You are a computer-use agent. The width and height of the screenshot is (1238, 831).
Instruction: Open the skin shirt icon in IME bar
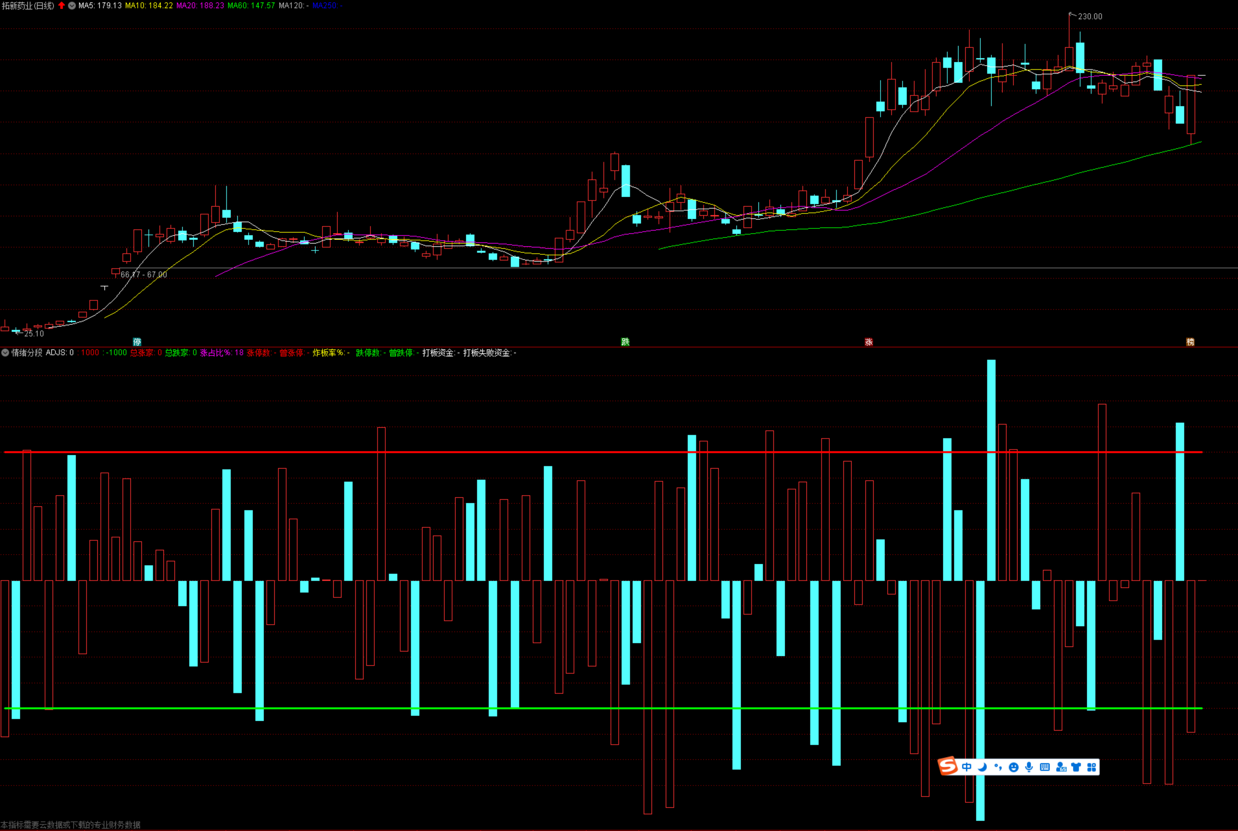click(x=1076, y=767)
